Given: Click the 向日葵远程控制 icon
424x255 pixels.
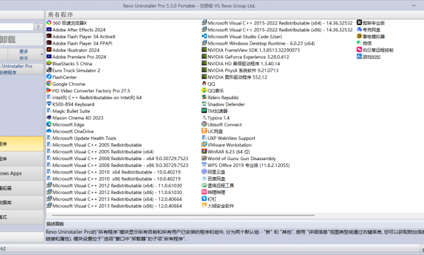Looking at the screenshot, I should [359, 50].
